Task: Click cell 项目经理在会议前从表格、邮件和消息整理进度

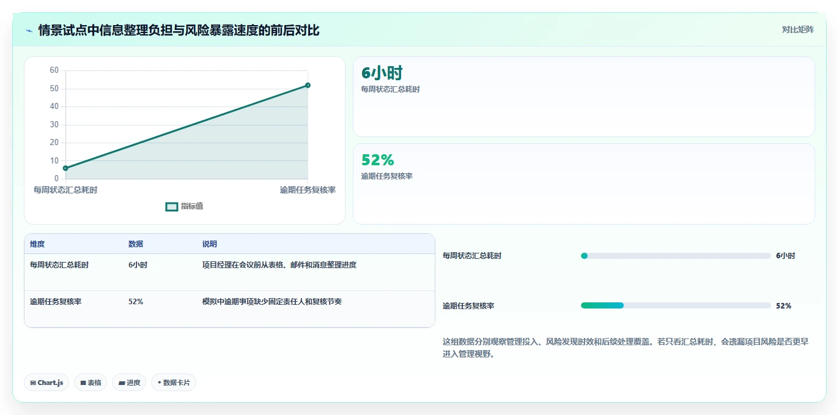Action: pyautogui.click(x=279, y=265)
